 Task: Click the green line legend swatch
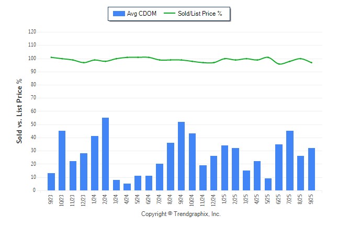(x=170, y=14)
